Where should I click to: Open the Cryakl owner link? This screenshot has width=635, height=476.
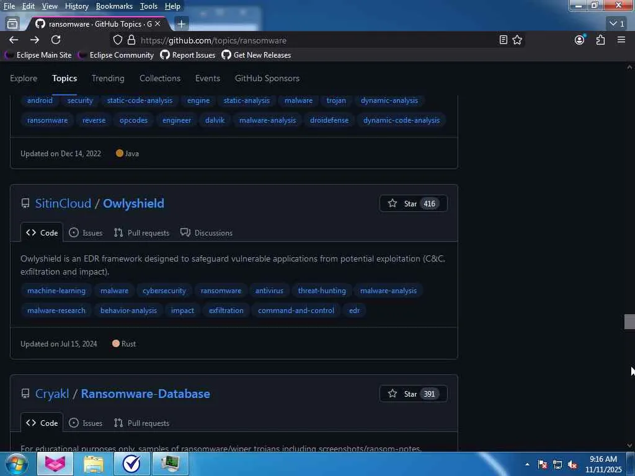52,394
